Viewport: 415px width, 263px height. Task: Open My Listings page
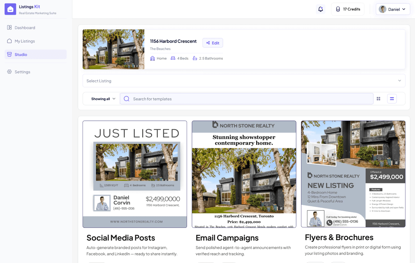35,41
